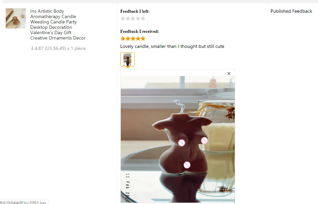Open the Ins Artistic Body Aromatherapy Candle title link

(x=58, y=24)
